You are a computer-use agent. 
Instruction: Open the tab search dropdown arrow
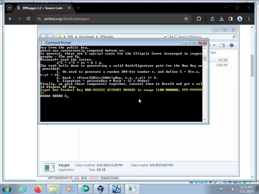tap(10, 8)
